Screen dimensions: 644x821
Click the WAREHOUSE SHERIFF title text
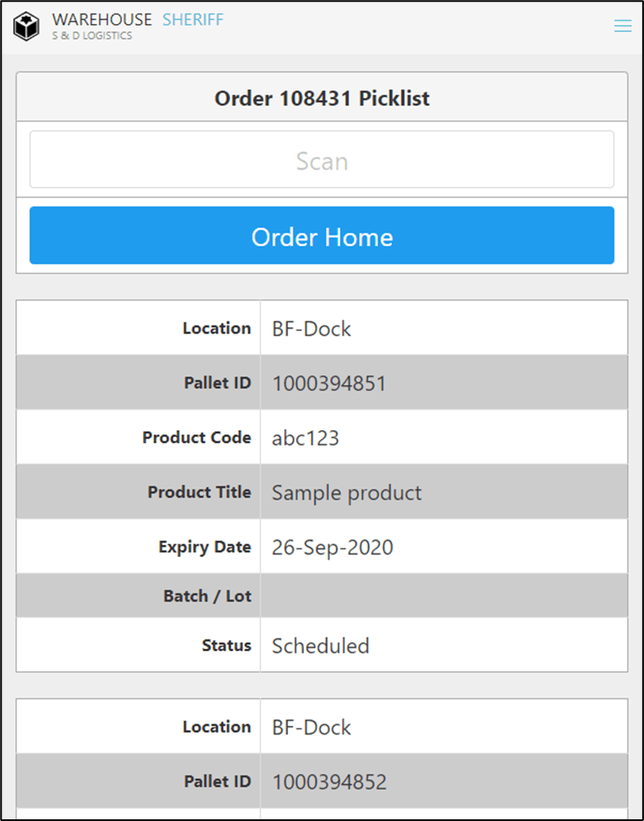pos(137,20)
